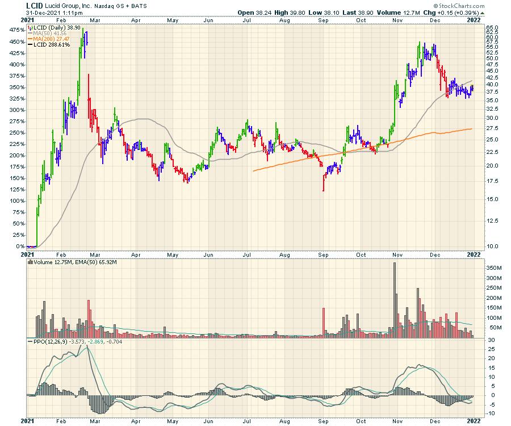Click the black LCID 288.61% legend marker
Image resolution: width=511 pixels, height=426 pixels.
click(30, 44)
